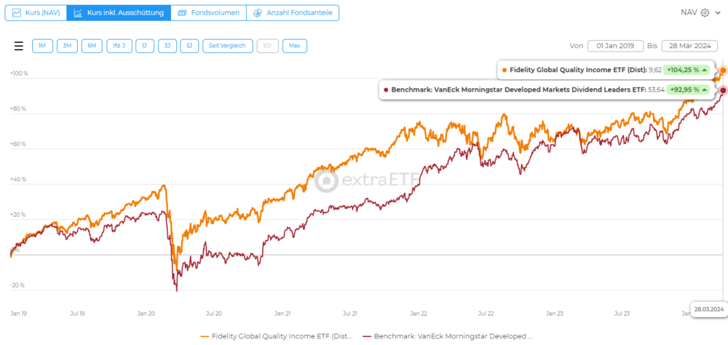Click the NAV settings gear icon
This screenshot has width=728, height=345.
pos(705,12)
